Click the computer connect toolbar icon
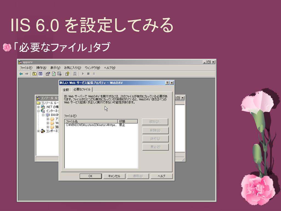281x211 pixels. (75, 74)
